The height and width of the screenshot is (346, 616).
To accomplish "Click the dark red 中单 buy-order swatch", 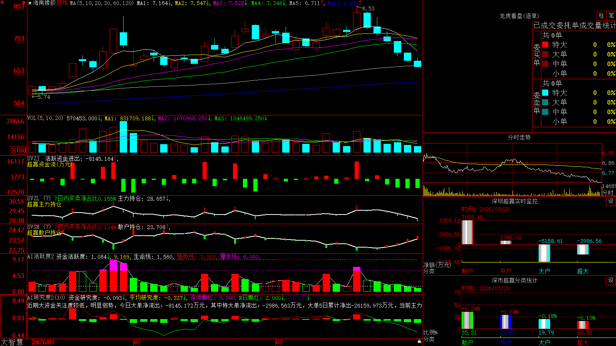I will pos(545,64).
